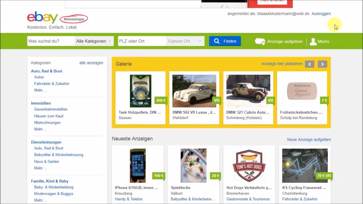The height and width of the screenshot is (204, 363).
Task: Open the Alle Kategorien dropdown
Action: 94,41
